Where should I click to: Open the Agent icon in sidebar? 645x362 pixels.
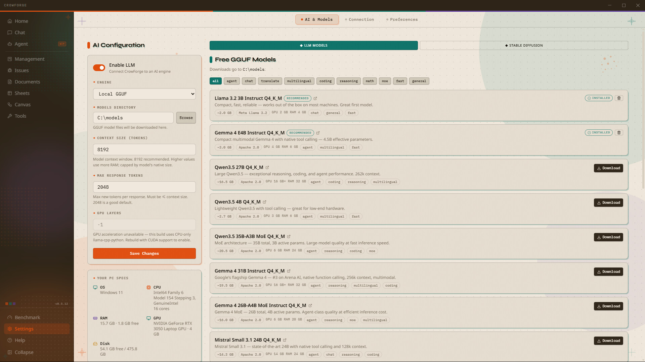coord(10,44)
